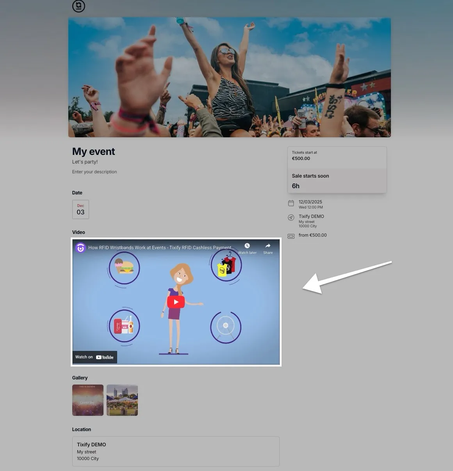The image size is (453, 471).
Task: Click the 'Sale starts soon' label
Action: (x=310, y=176)
